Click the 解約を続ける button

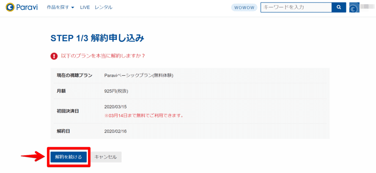point(69,157)
